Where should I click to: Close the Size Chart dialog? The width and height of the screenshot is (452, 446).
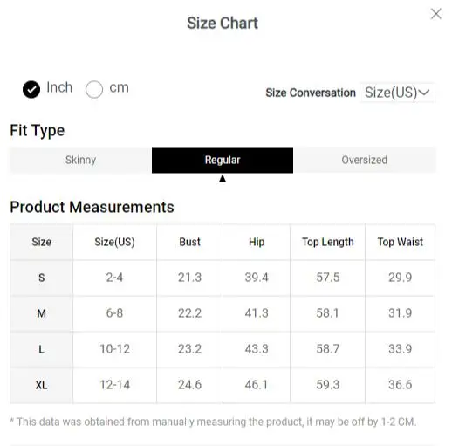[436, 14]
